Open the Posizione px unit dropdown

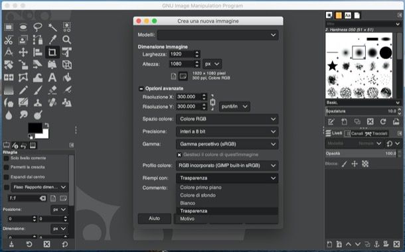coord(59,210)
